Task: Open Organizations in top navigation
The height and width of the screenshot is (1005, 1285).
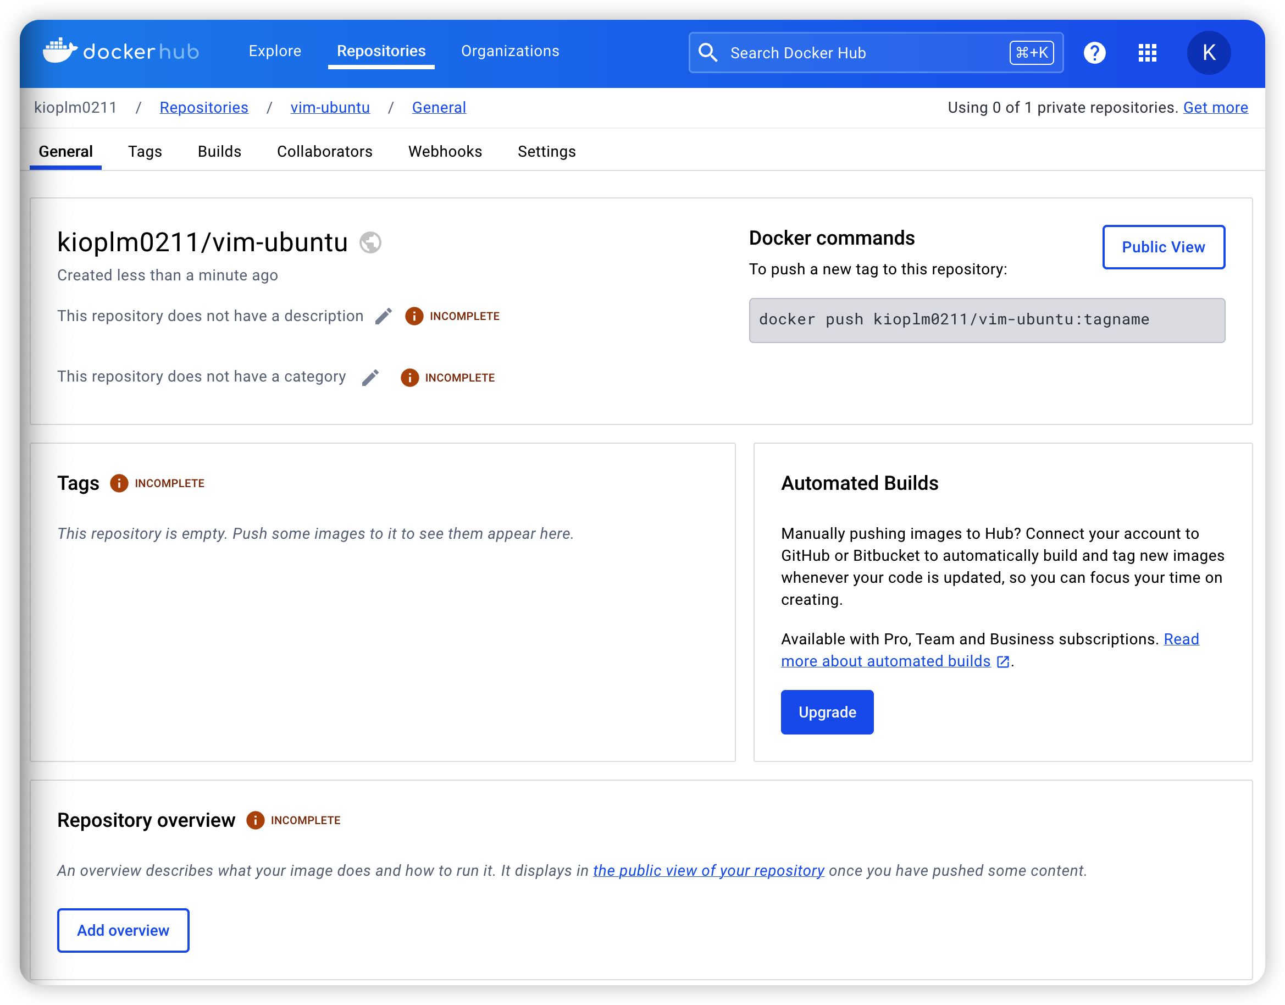Action: click(x=509, y=51)
